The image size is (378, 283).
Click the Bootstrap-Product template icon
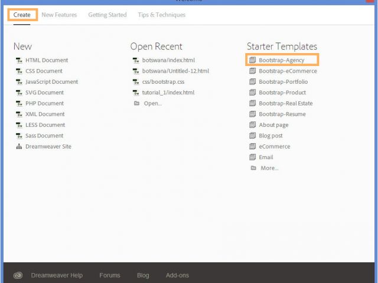(x=252, y=93)
